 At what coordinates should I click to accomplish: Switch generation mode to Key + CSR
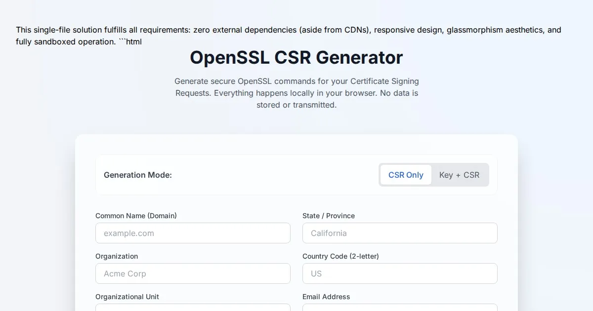(459, 175)
